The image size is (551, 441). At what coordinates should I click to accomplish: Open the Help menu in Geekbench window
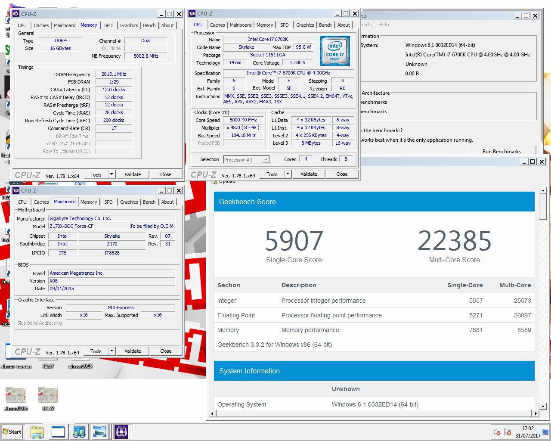pyautogui.click(x=384, y=25)
